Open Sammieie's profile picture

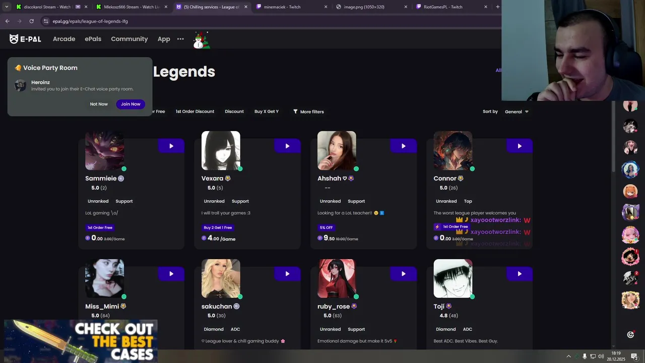coord(105,151)
